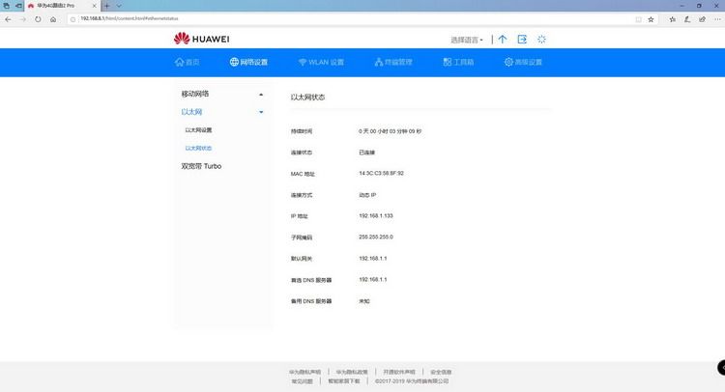Image resolution: width=725 pixels, height=392 pixels.
Task: Open the open source statement footer link
Action: tap(399, 372)
